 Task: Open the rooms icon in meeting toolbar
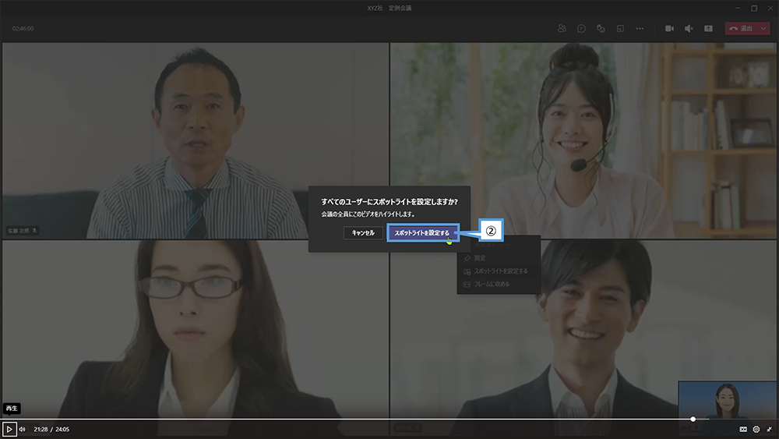click(x=620, y=28)
